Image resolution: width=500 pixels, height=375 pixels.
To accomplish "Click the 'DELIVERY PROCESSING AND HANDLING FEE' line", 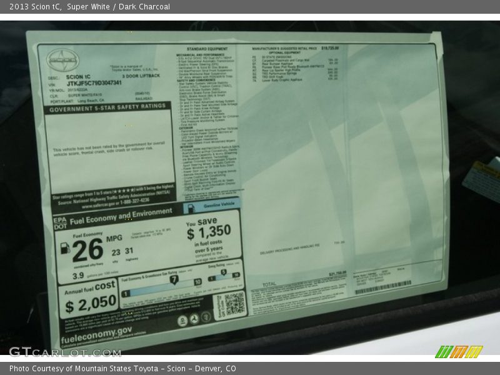I will click(x=289, y=249).
